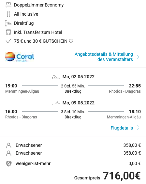
Task: Click the weniger-ist-mehr label
Action: coord(33,163)
